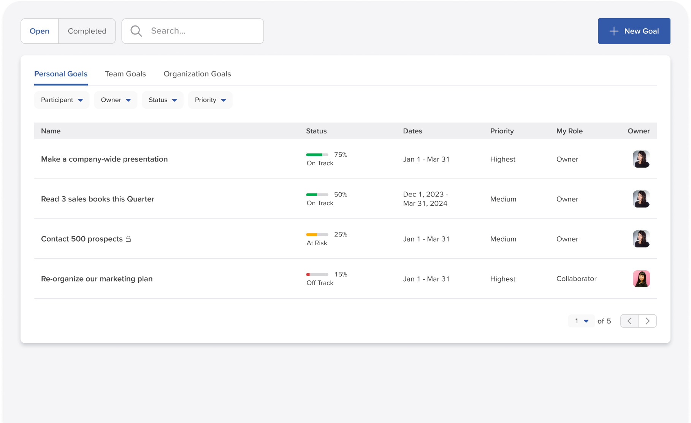Click the My Role column header
Screen dimensions: 691x423
(x=569, y=131)
